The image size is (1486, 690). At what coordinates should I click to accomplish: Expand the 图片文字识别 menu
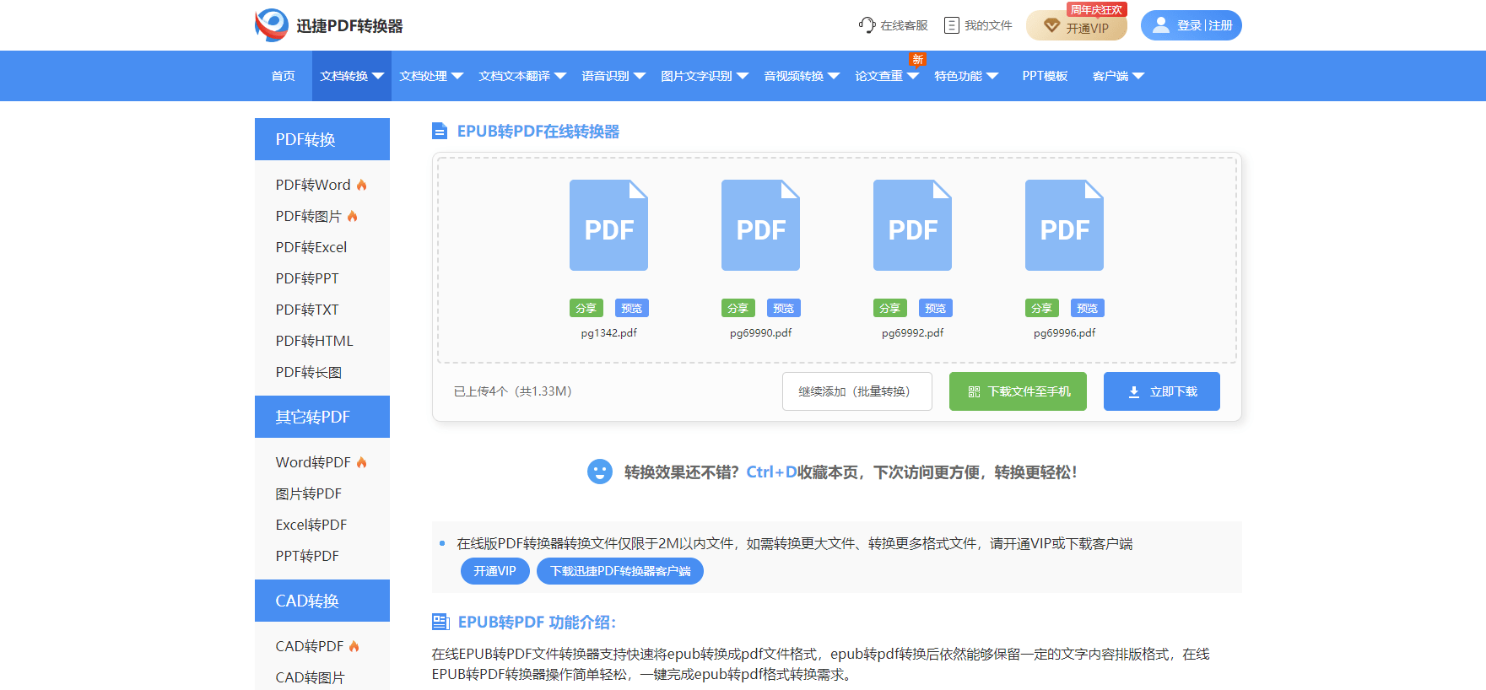705,76
